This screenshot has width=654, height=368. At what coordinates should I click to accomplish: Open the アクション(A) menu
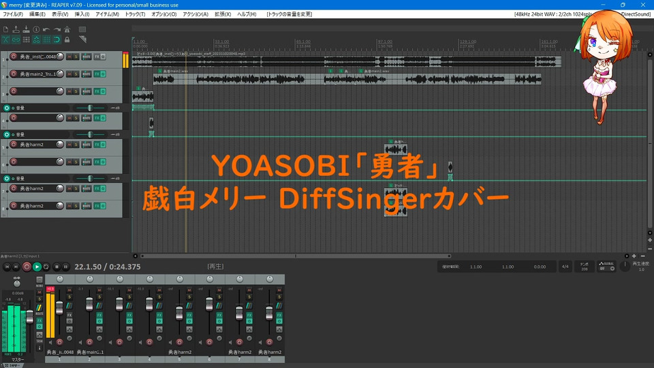point(196,14)
